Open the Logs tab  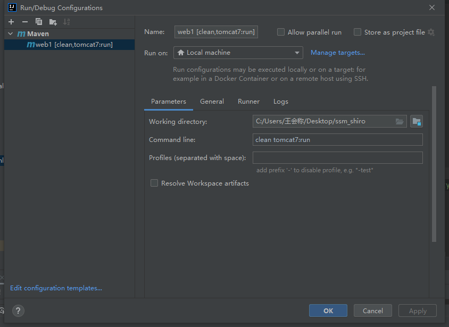pos(280,102)
